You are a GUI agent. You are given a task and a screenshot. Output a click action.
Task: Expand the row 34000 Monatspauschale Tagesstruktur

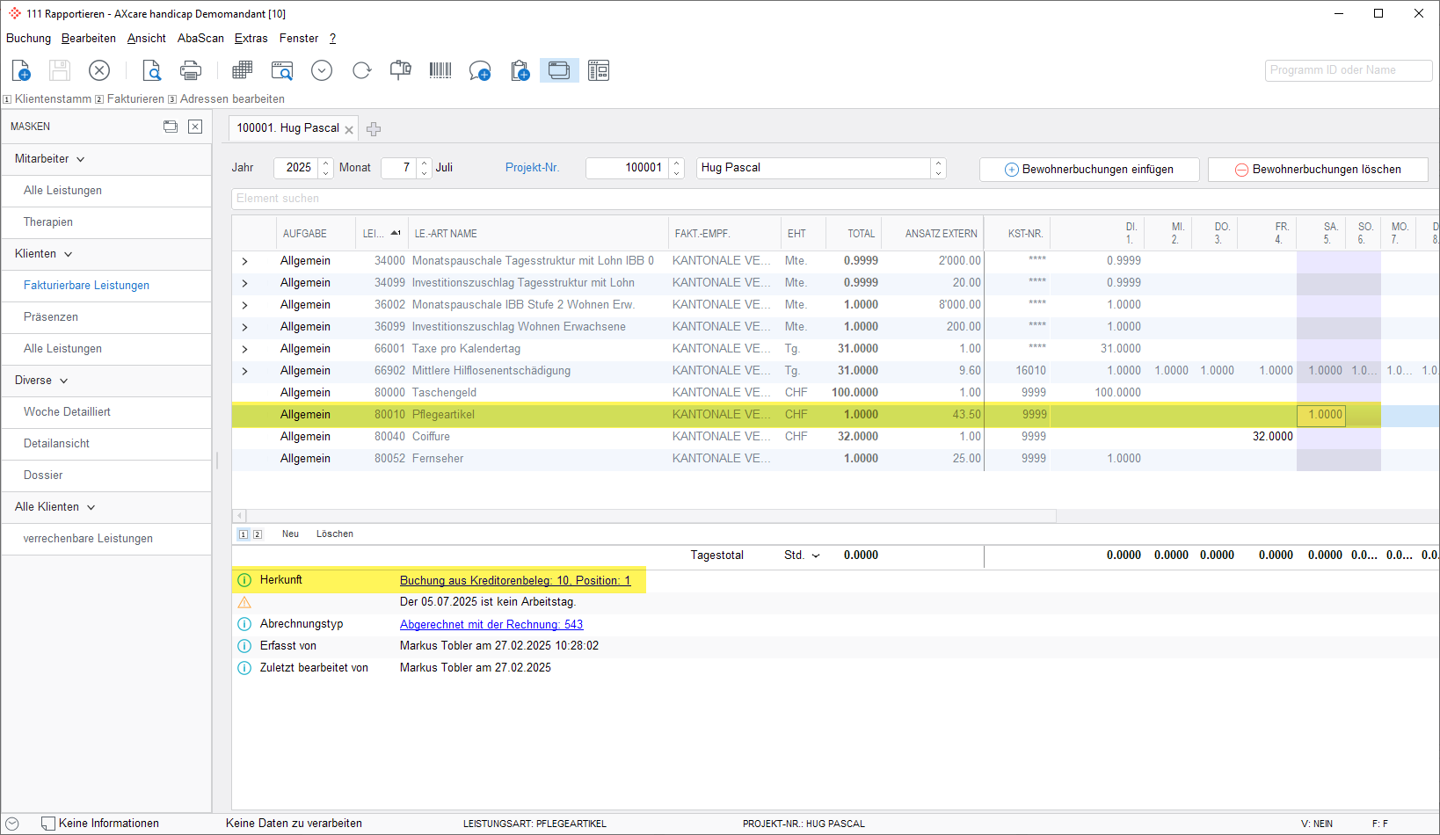tap(244, 261)
